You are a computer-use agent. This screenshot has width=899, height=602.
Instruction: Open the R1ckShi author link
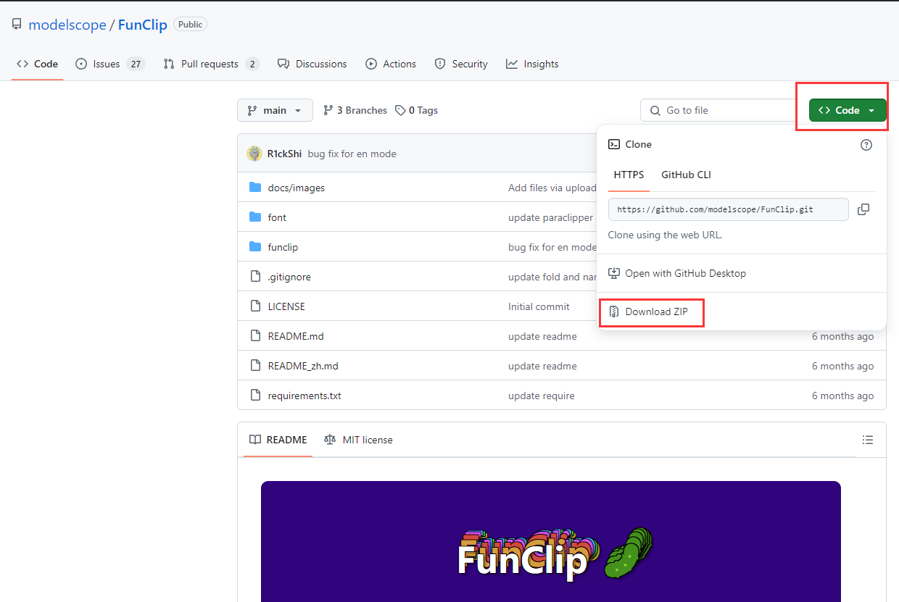pos(284,154)
